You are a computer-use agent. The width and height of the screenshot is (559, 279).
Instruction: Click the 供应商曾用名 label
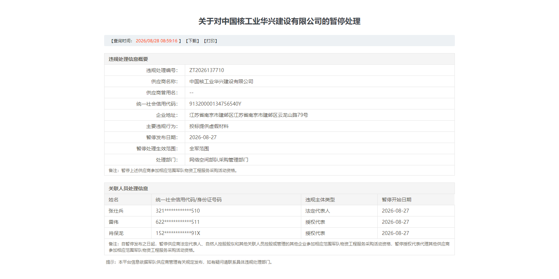tap(162, 93)
